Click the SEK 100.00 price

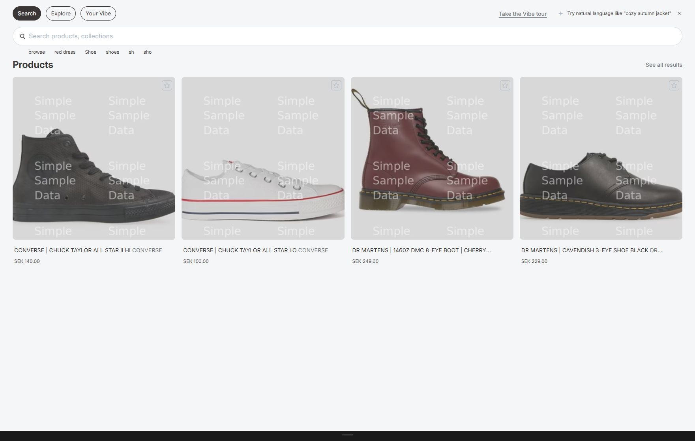coord(196,261)
